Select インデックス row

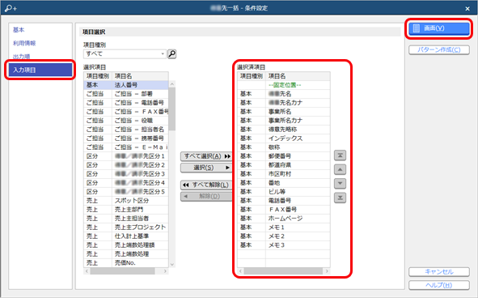[284, 138]
